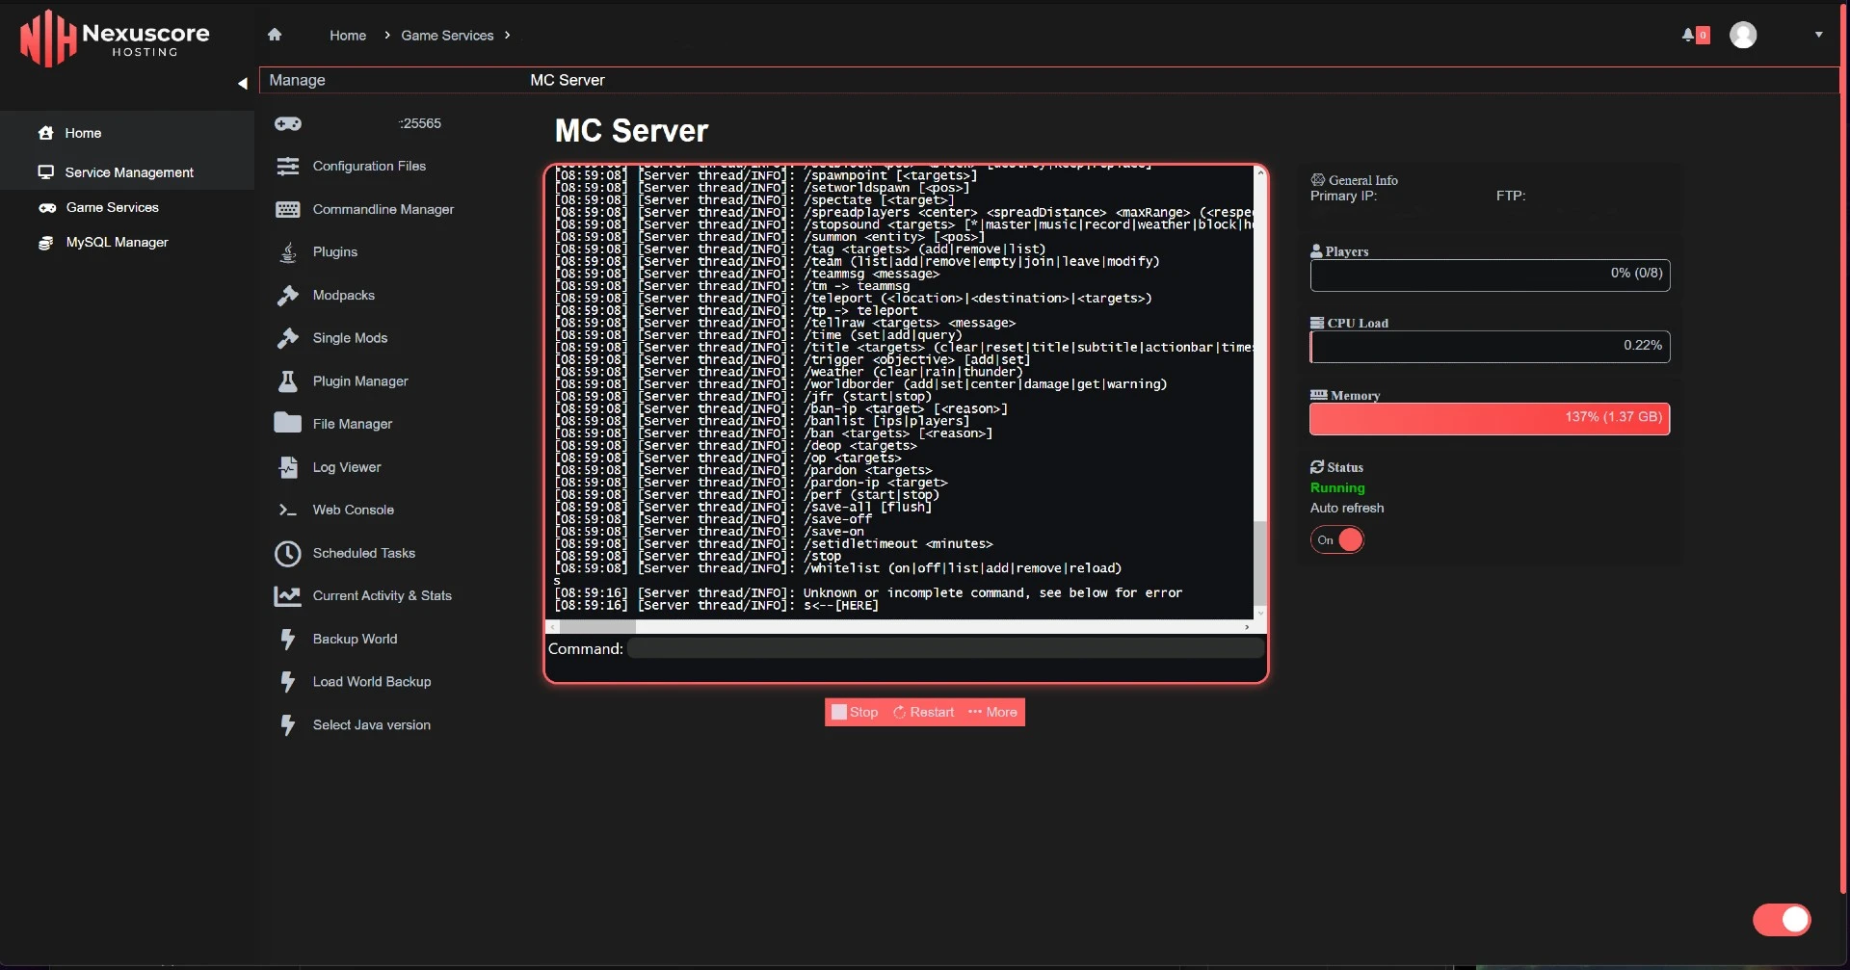
Task: Open the Web Console link
Action: click(354, 510)
